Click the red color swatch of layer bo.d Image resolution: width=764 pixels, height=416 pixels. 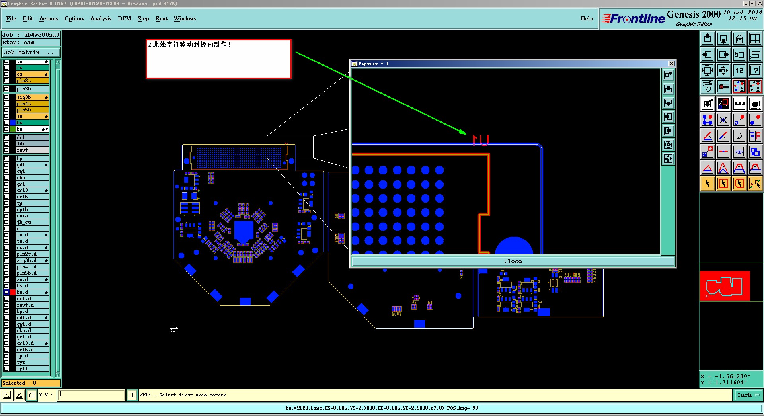click(13, 293)
